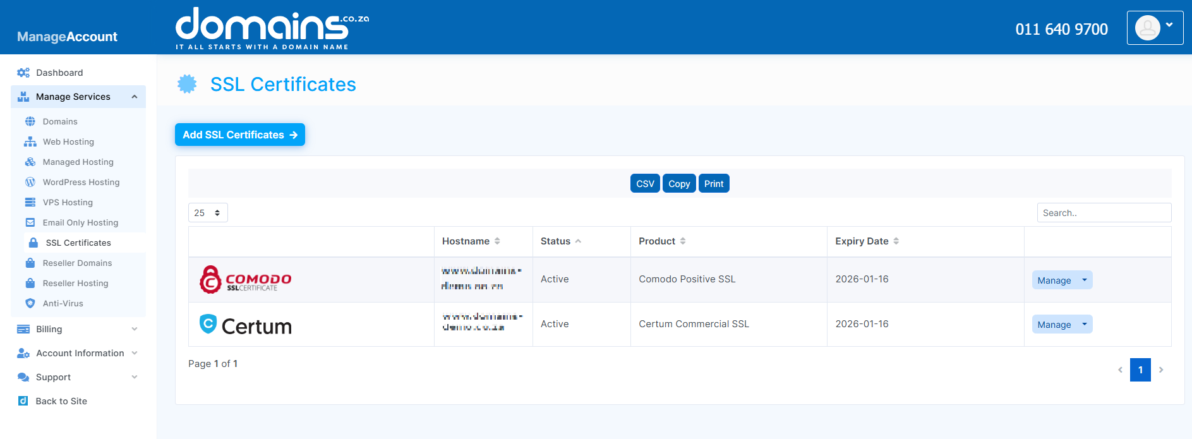Click the Dashboard gears icon
The width and height of the screenshot is (1192, 439).
[23, 73]
